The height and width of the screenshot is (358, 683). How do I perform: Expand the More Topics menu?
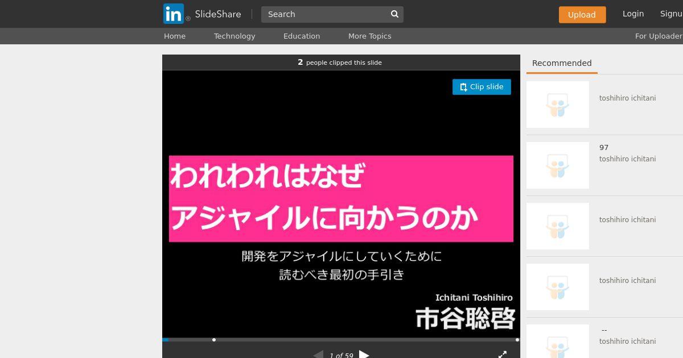pos(370,36)
